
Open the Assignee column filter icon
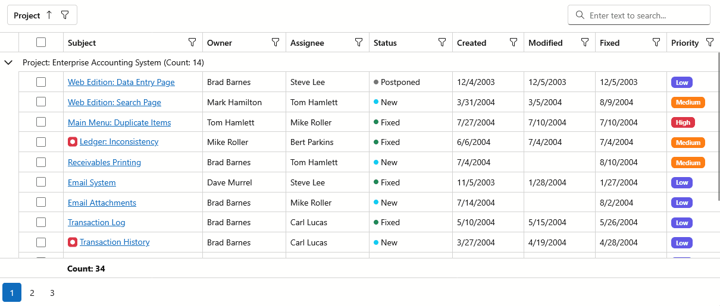[x=359, y=42]
